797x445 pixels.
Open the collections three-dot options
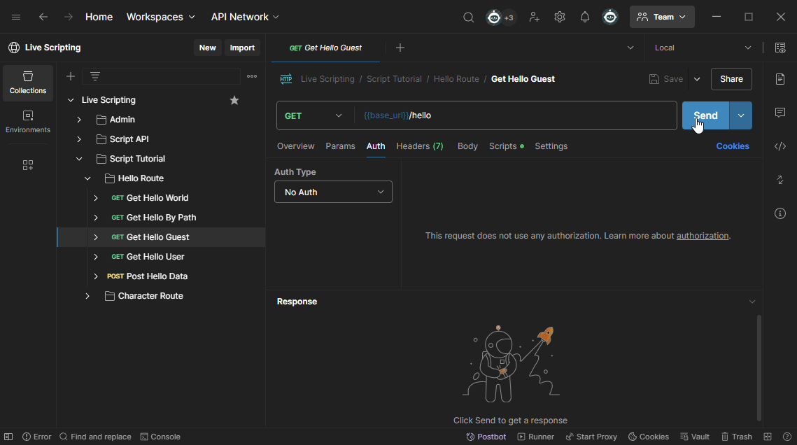pos(252,76)
